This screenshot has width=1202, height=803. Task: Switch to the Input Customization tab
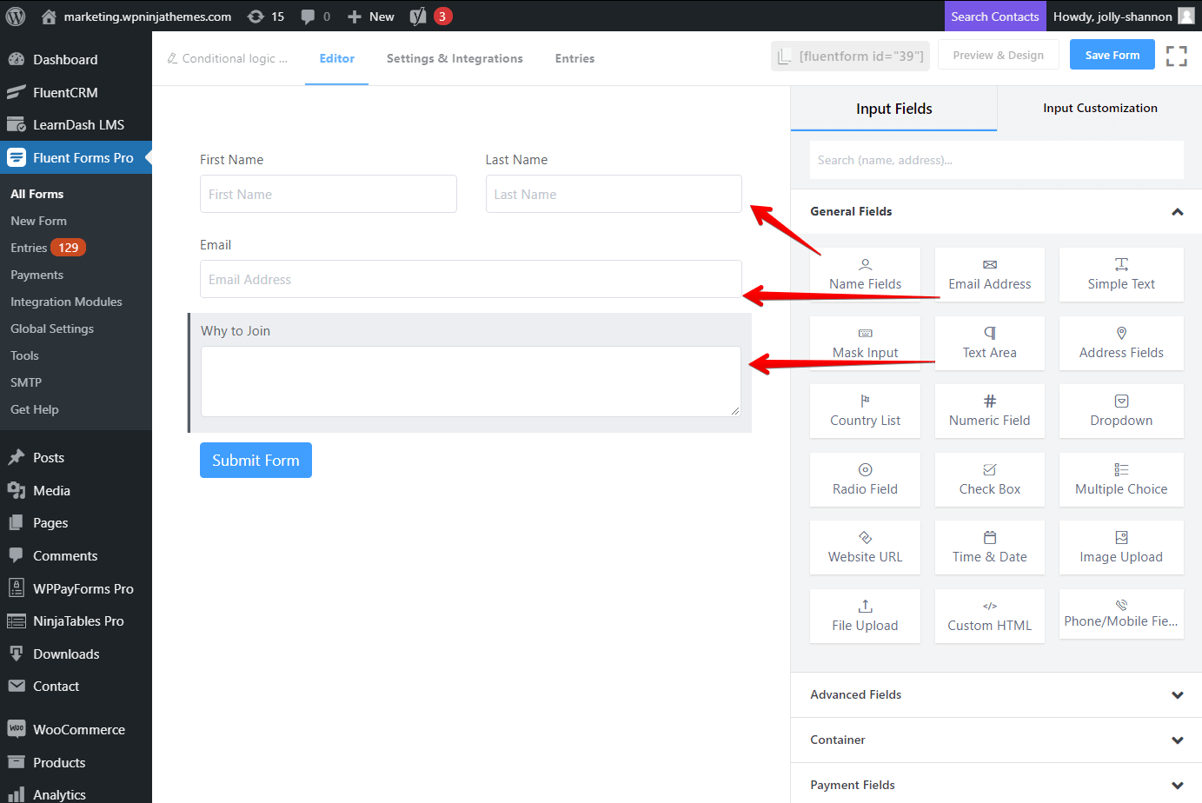[1099, 108]
